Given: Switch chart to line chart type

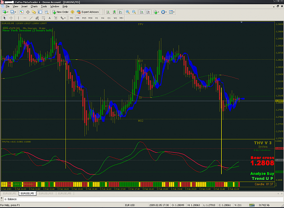Looking at the screenshot, I should click(x=120, y=12).
